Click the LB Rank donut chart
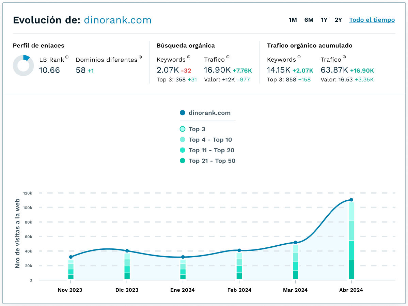Screen dimensions: 408x306 (x=23, y=65)
